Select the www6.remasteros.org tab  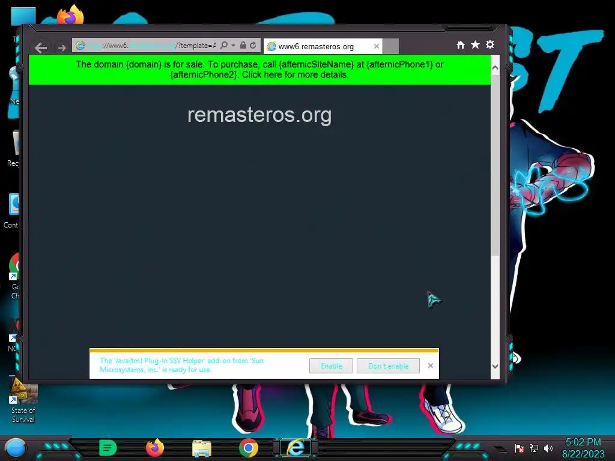[x=323, y=46]
